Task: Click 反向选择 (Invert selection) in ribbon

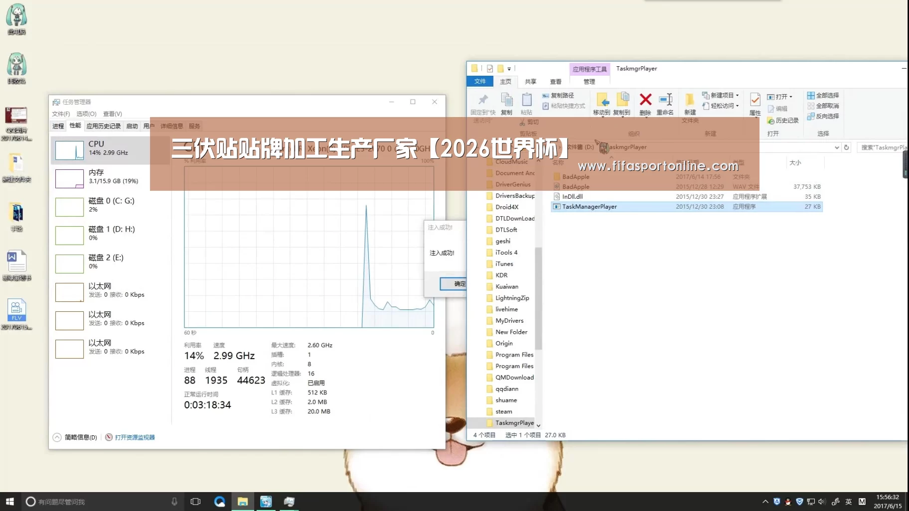Action: 823,116
